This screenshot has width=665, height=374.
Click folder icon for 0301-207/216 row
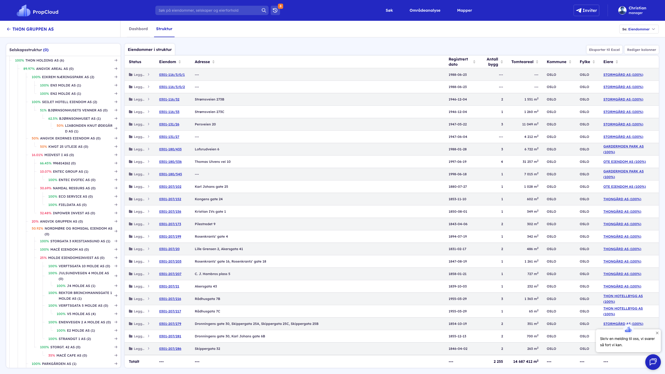pyautogui.click(x=131, y=299)
